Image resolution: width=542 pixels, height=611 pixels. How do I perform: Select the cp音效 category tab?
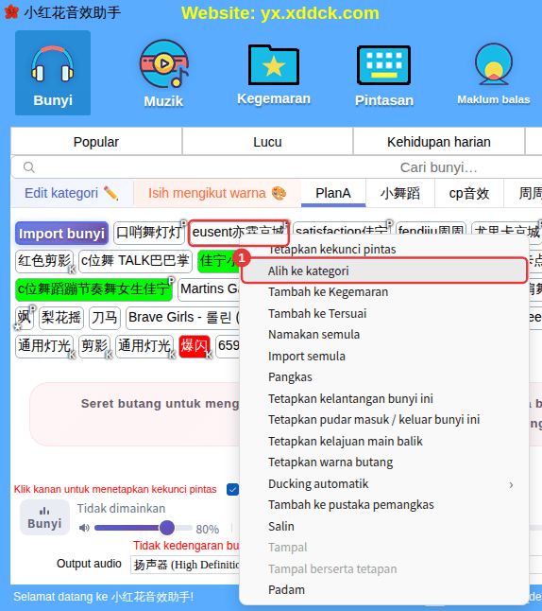click(x=469, y=193)
